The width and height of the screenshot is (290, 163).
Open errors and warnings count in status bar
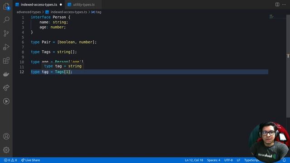point(10,160)
